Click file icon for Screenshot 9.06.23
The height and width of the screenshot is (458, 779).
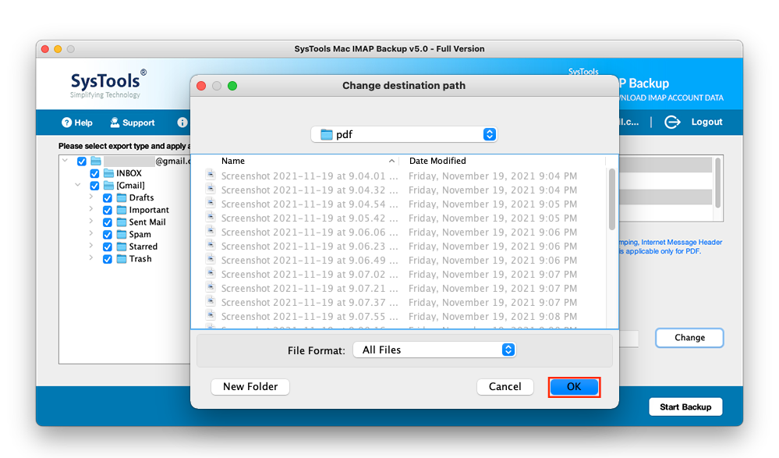[x=211, y=245]
